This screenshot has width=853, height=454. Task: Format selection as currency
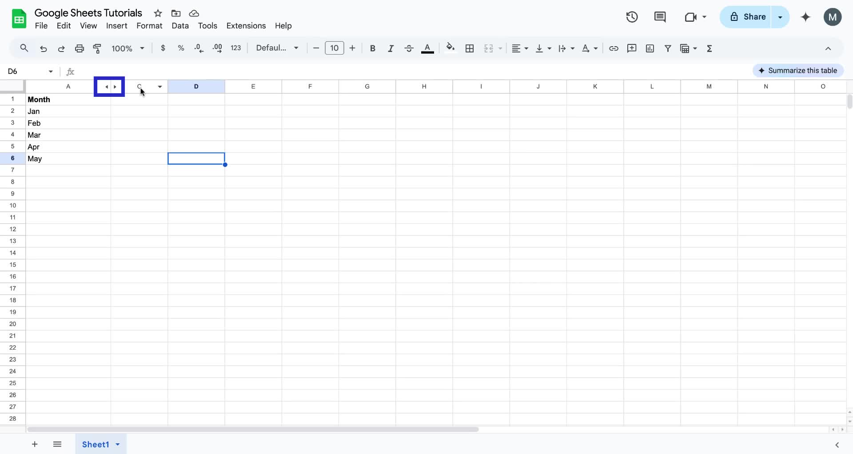pos(163,48)
